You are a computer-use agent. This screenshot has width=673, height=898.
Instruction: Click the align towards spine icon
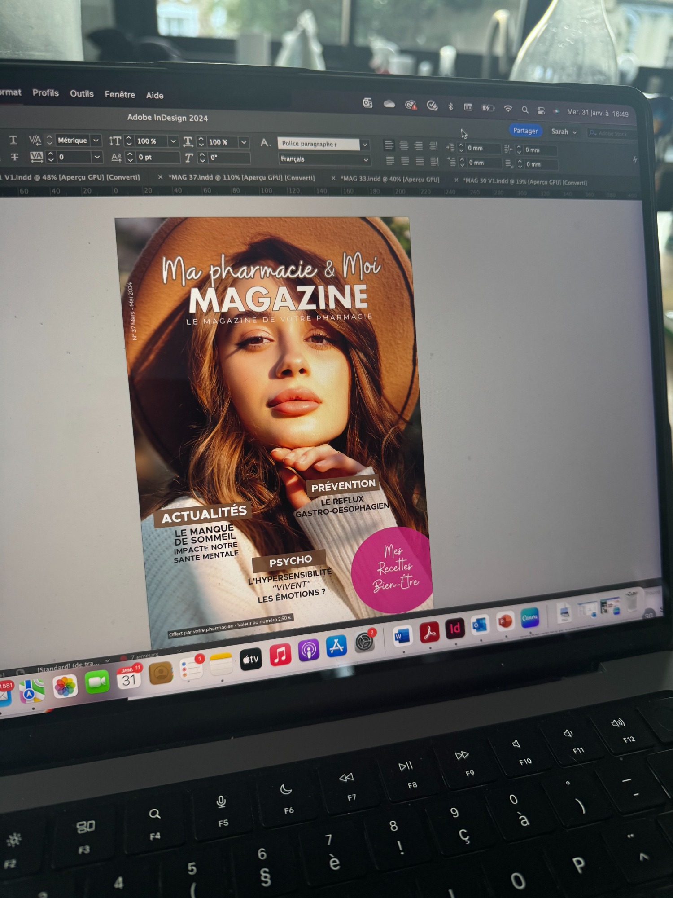click(433, 146)
